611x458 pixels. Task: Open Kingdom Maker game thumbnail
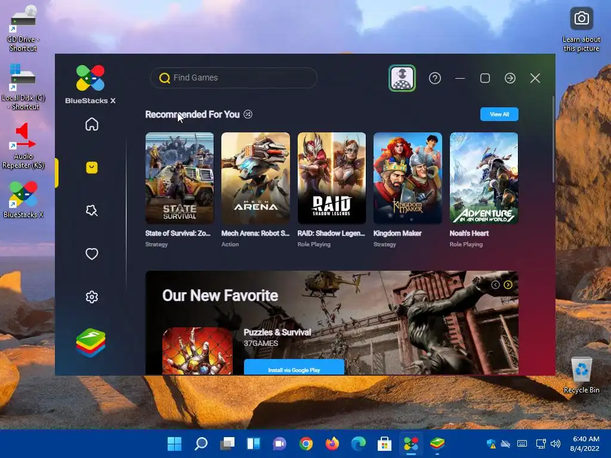click(x=408, y=178)
